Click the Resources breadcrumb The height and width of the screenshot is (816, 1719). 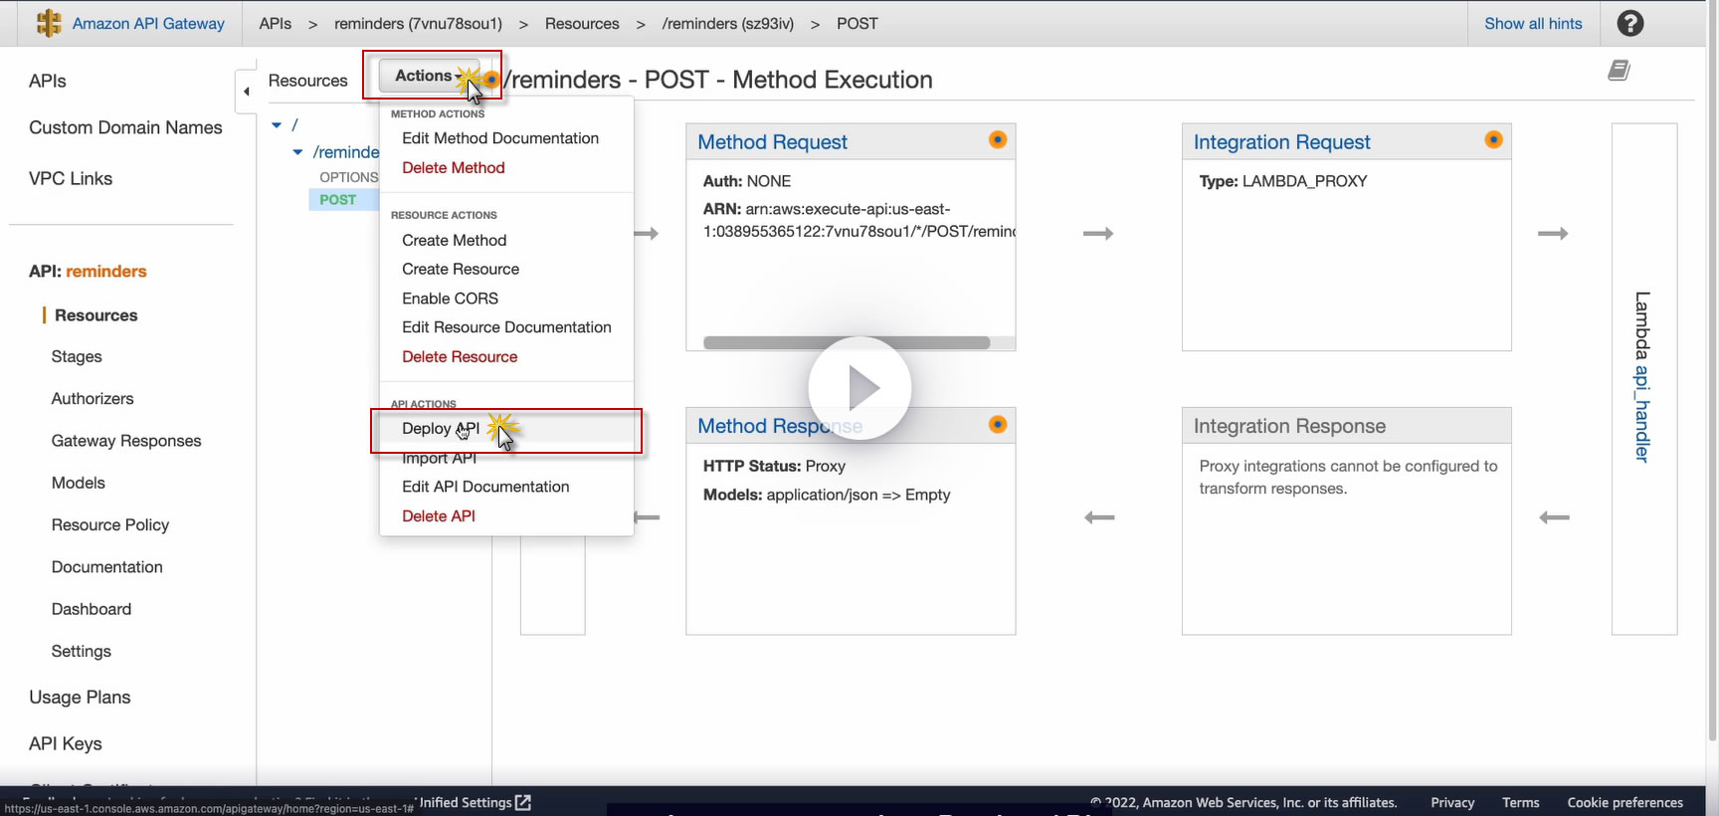pyautogui.click(x=582, y=24)
